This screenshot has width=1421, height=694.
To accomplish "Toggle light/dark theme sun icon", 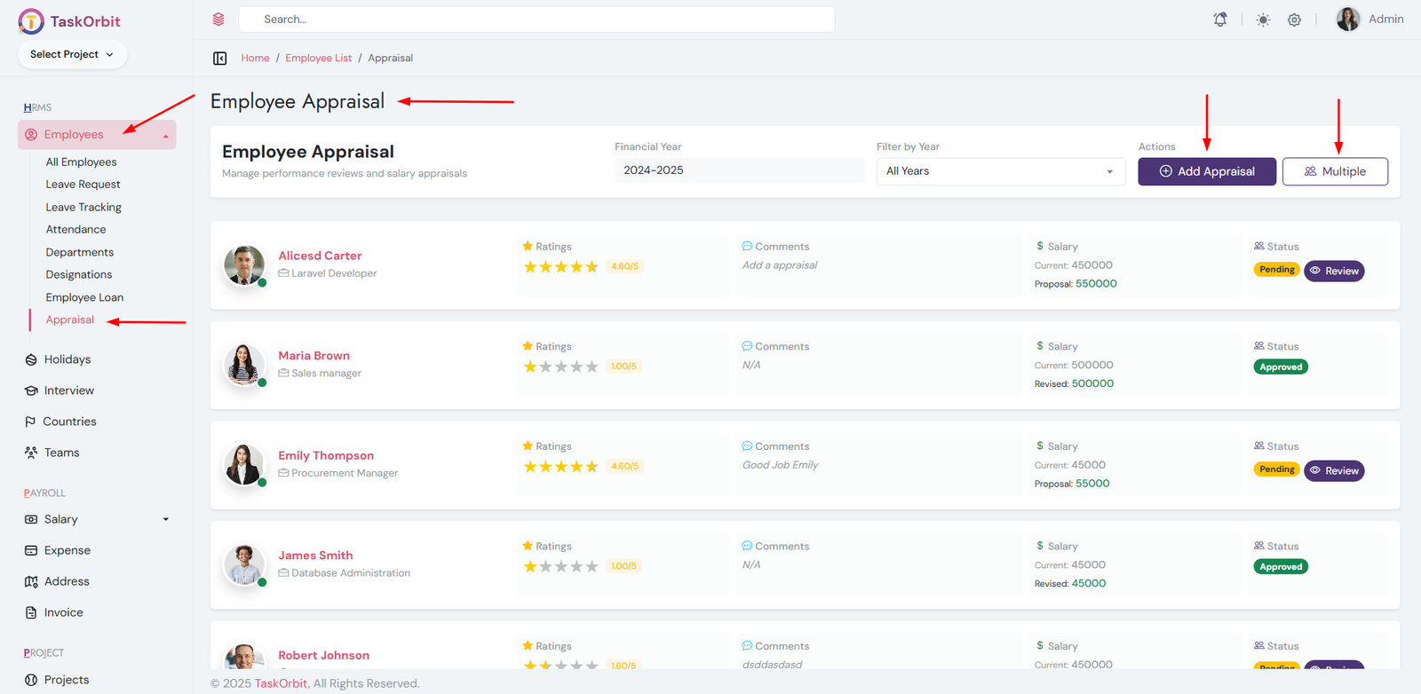I will click(x=1263, y=20).
